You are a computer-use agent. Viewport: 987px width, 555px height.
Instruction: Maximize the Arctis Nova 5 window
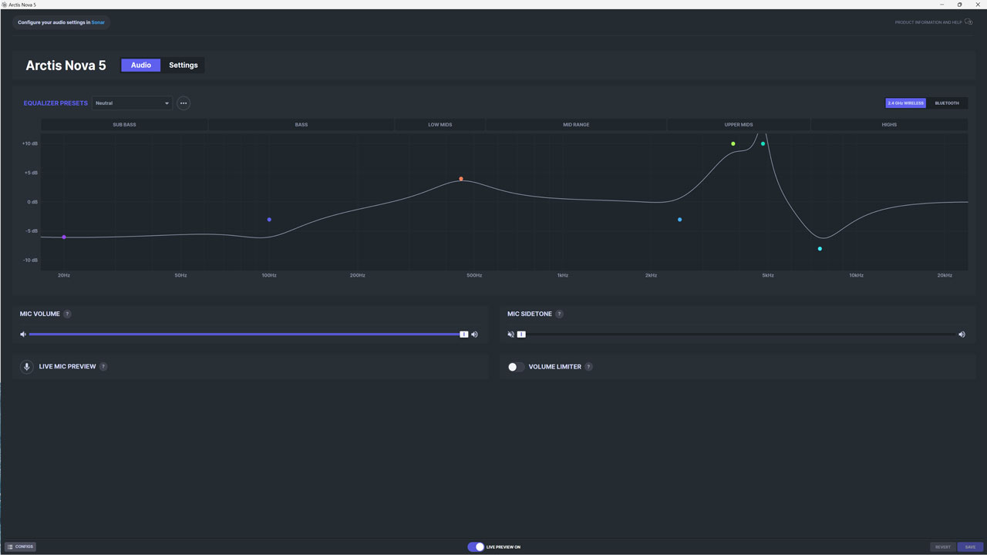[959, 5]
